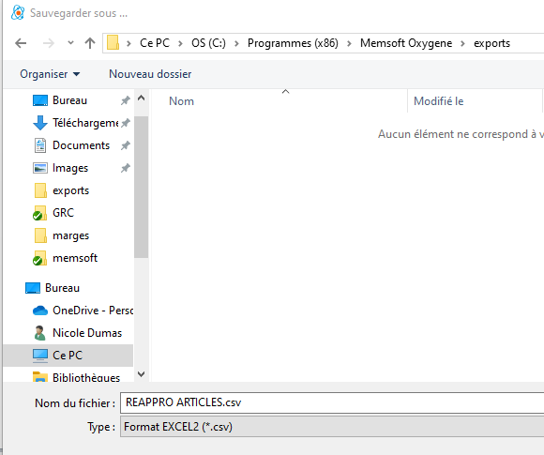The height and width of the screenshot is (455, 544).
Task: Click filename field 'REAPPRO ARTICLES.csv'
Action: click(x=332, y=402)
